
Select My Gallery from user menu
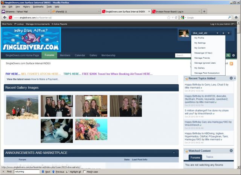click(x=200, y=68)
